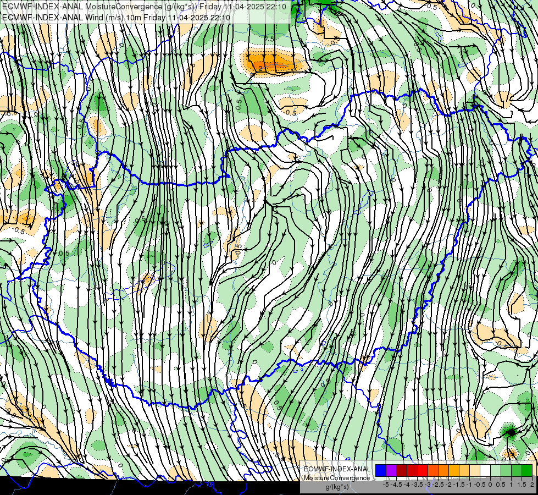This screenshot has height=495, width=538.
Task: Click the dark green convergence spot at the bottom right
Action: point(511,432)
